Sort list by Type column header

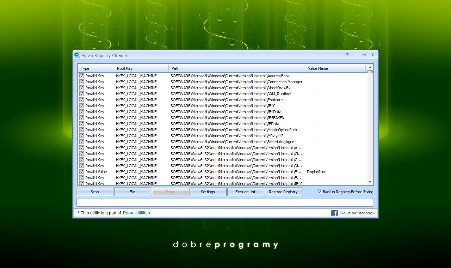(x=96, y=68)
